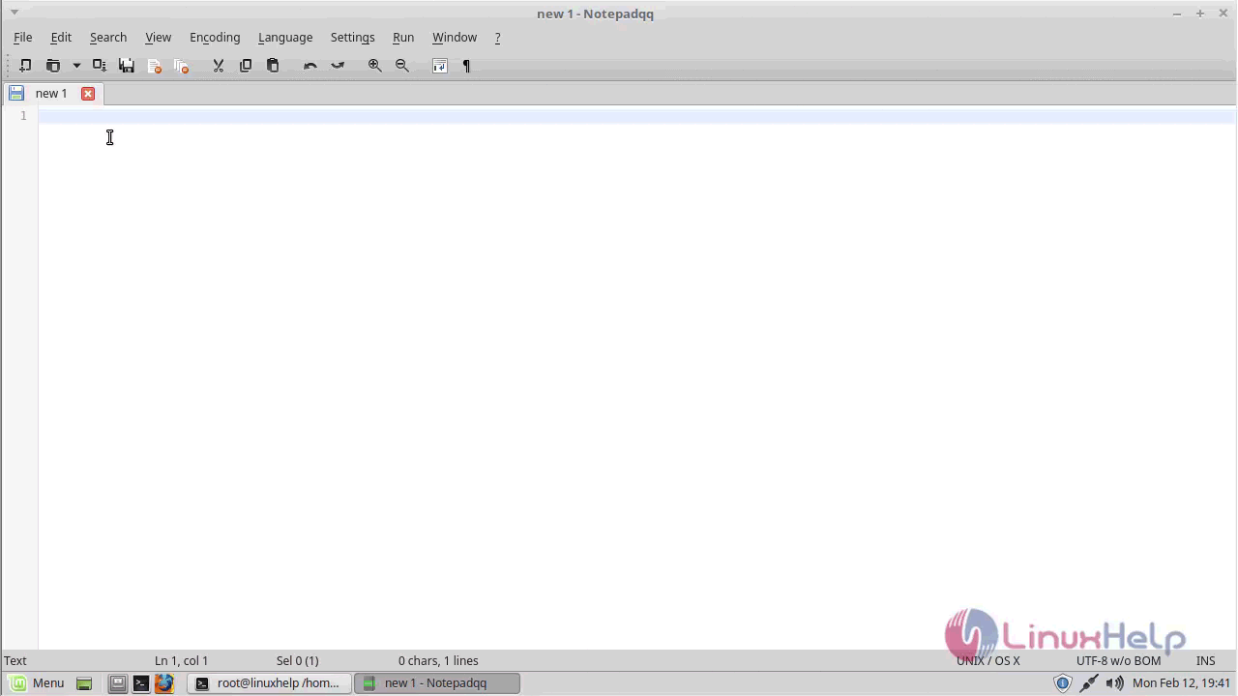Click the Save icon in toolbar
The width and height of the screenshot is (1238, 696).
pos(99,66)
